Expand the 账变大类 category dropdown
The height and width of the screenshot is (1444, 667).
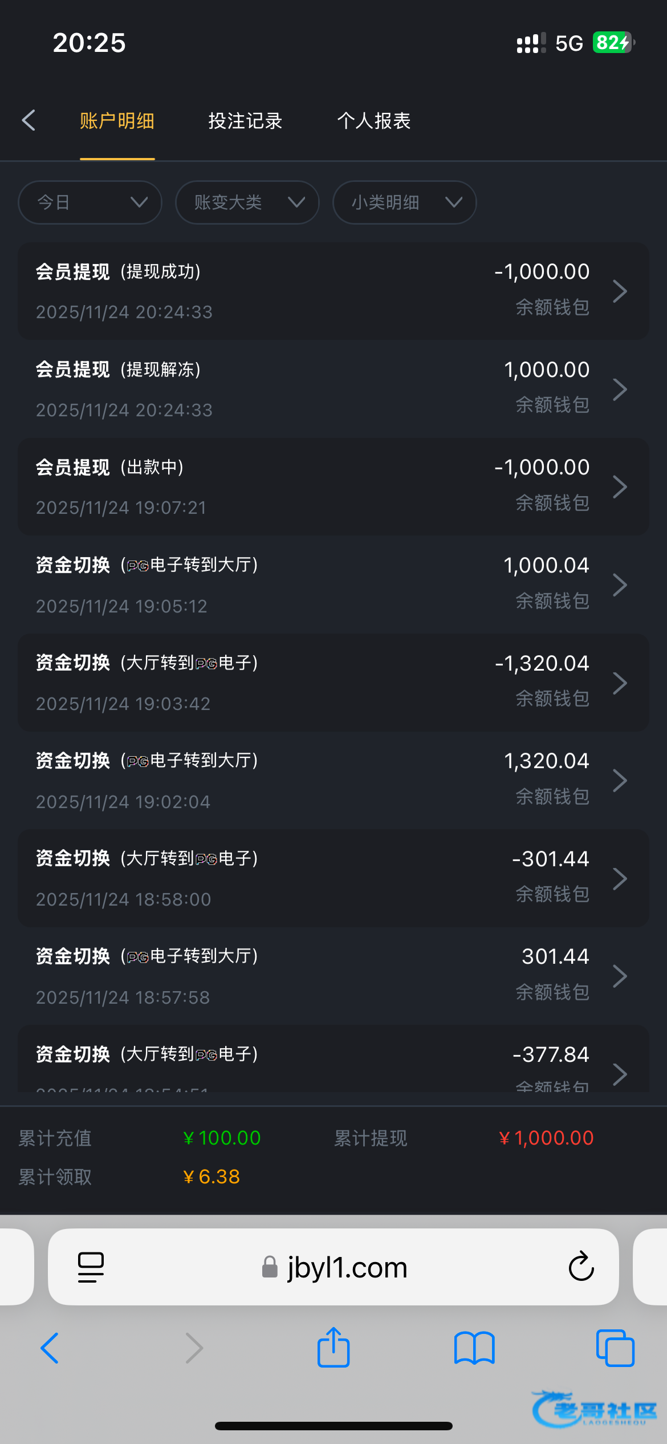point(247,202)
